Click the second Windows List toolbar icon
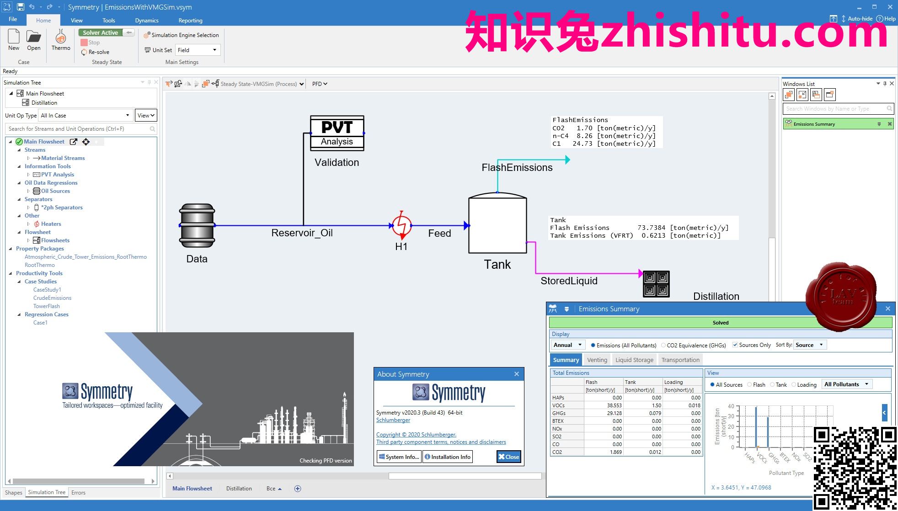This screenshot has height=511, width=898. click(802, 95)
